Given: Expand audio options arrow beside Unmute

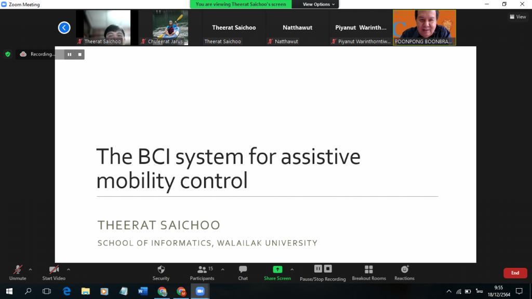Looking at the screenshot, I should 30,269.
